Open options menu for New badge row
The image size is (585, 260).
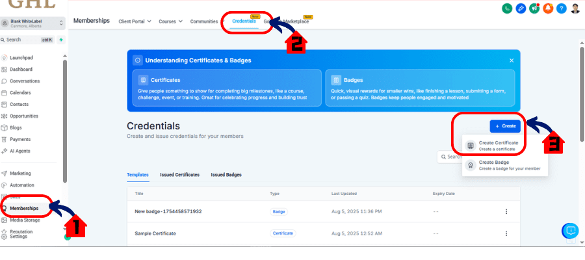[506, 211]
